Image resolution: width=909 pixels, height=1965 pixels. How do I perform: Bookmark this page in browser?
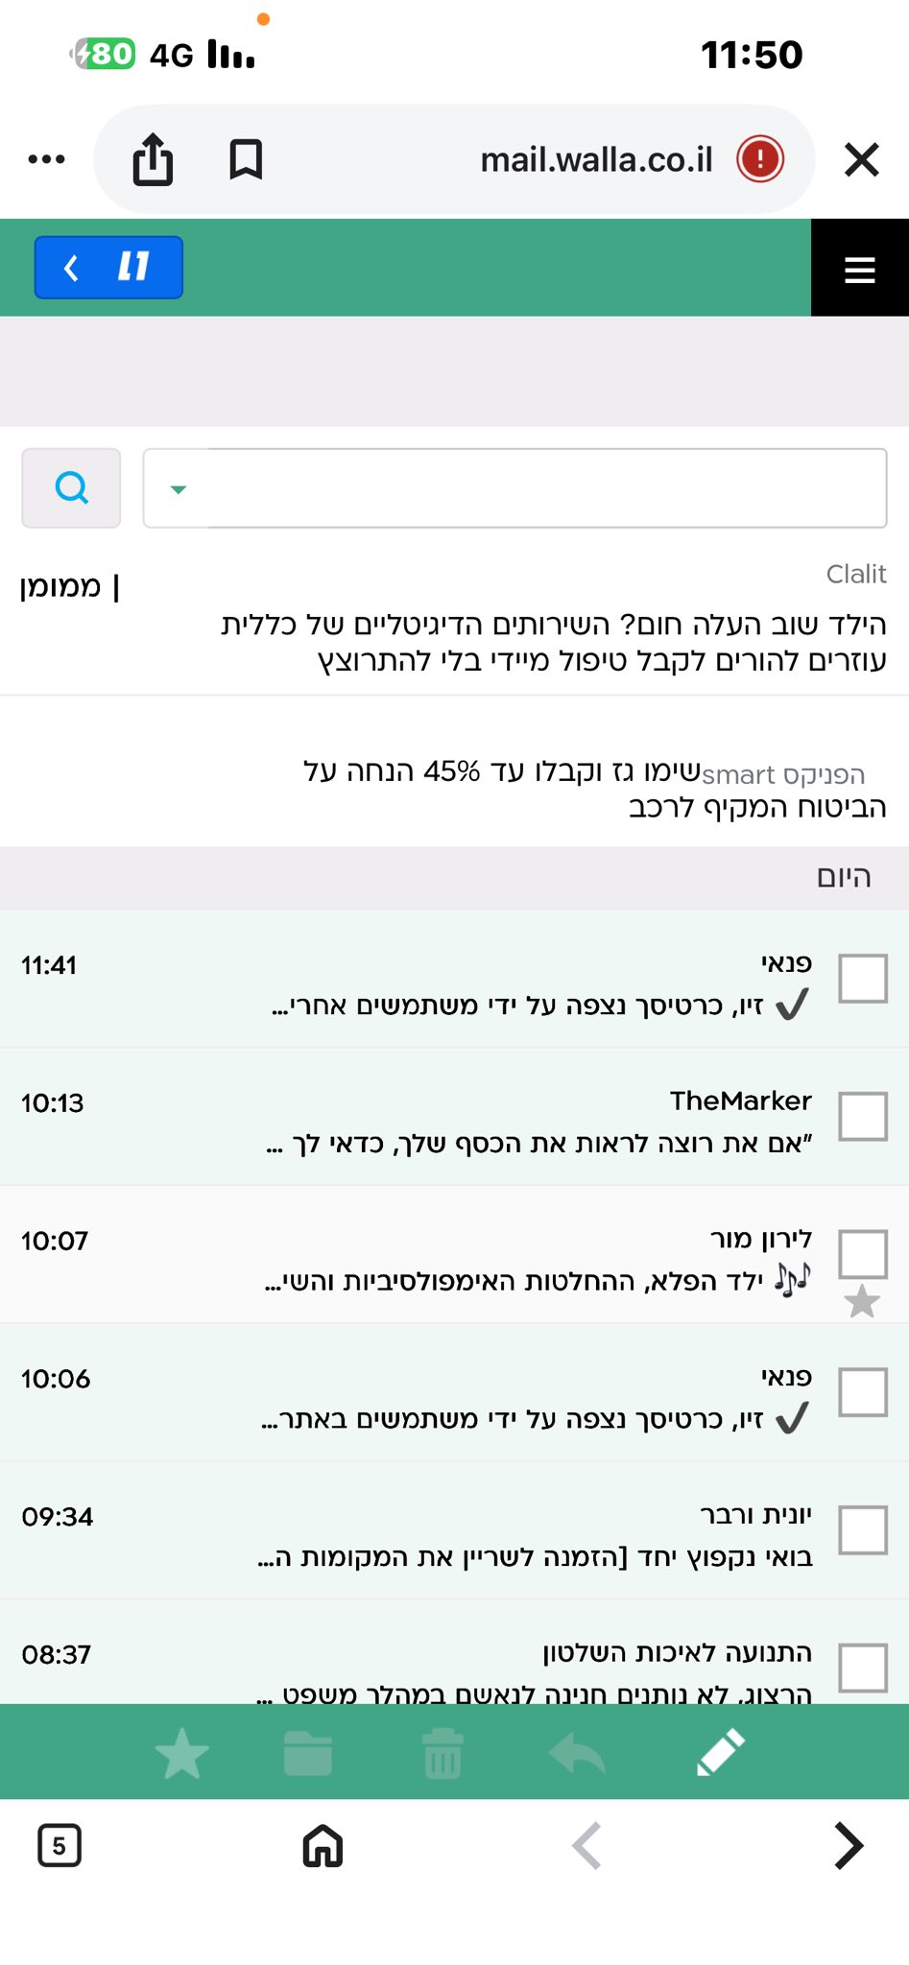[246, 159]
